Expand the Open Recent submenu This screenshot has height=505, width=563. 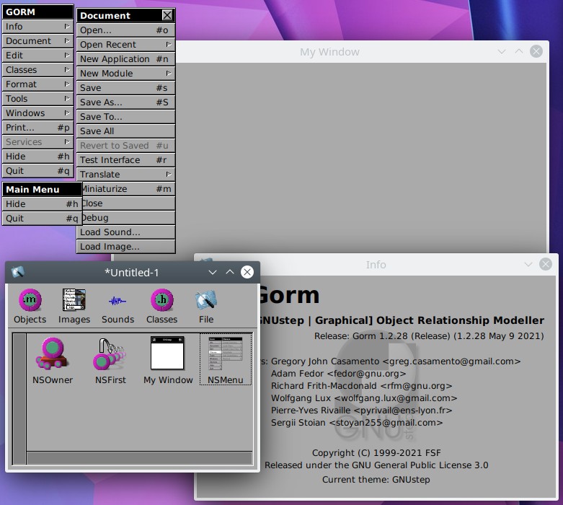125,45
